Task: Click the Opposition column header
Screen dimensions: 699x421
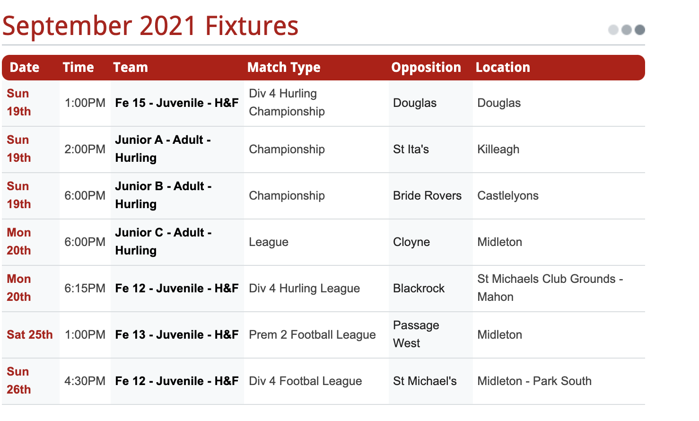Action: click(x=426, y=68)
